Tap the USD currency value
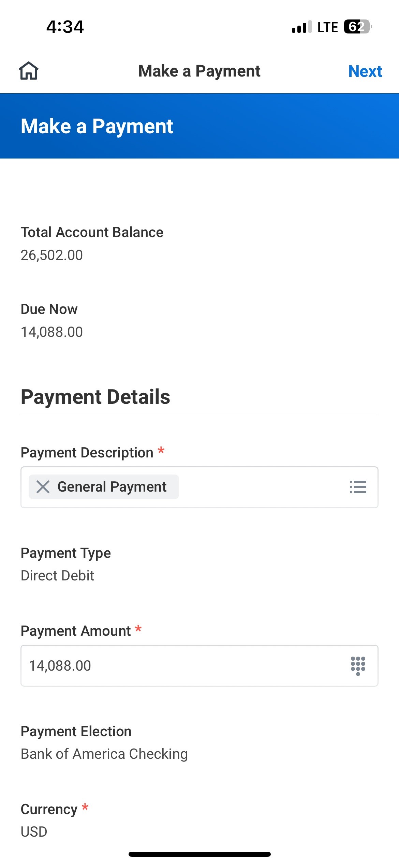Image resolution: width=399 pixels, height=865 pixels. pos(34,832)
